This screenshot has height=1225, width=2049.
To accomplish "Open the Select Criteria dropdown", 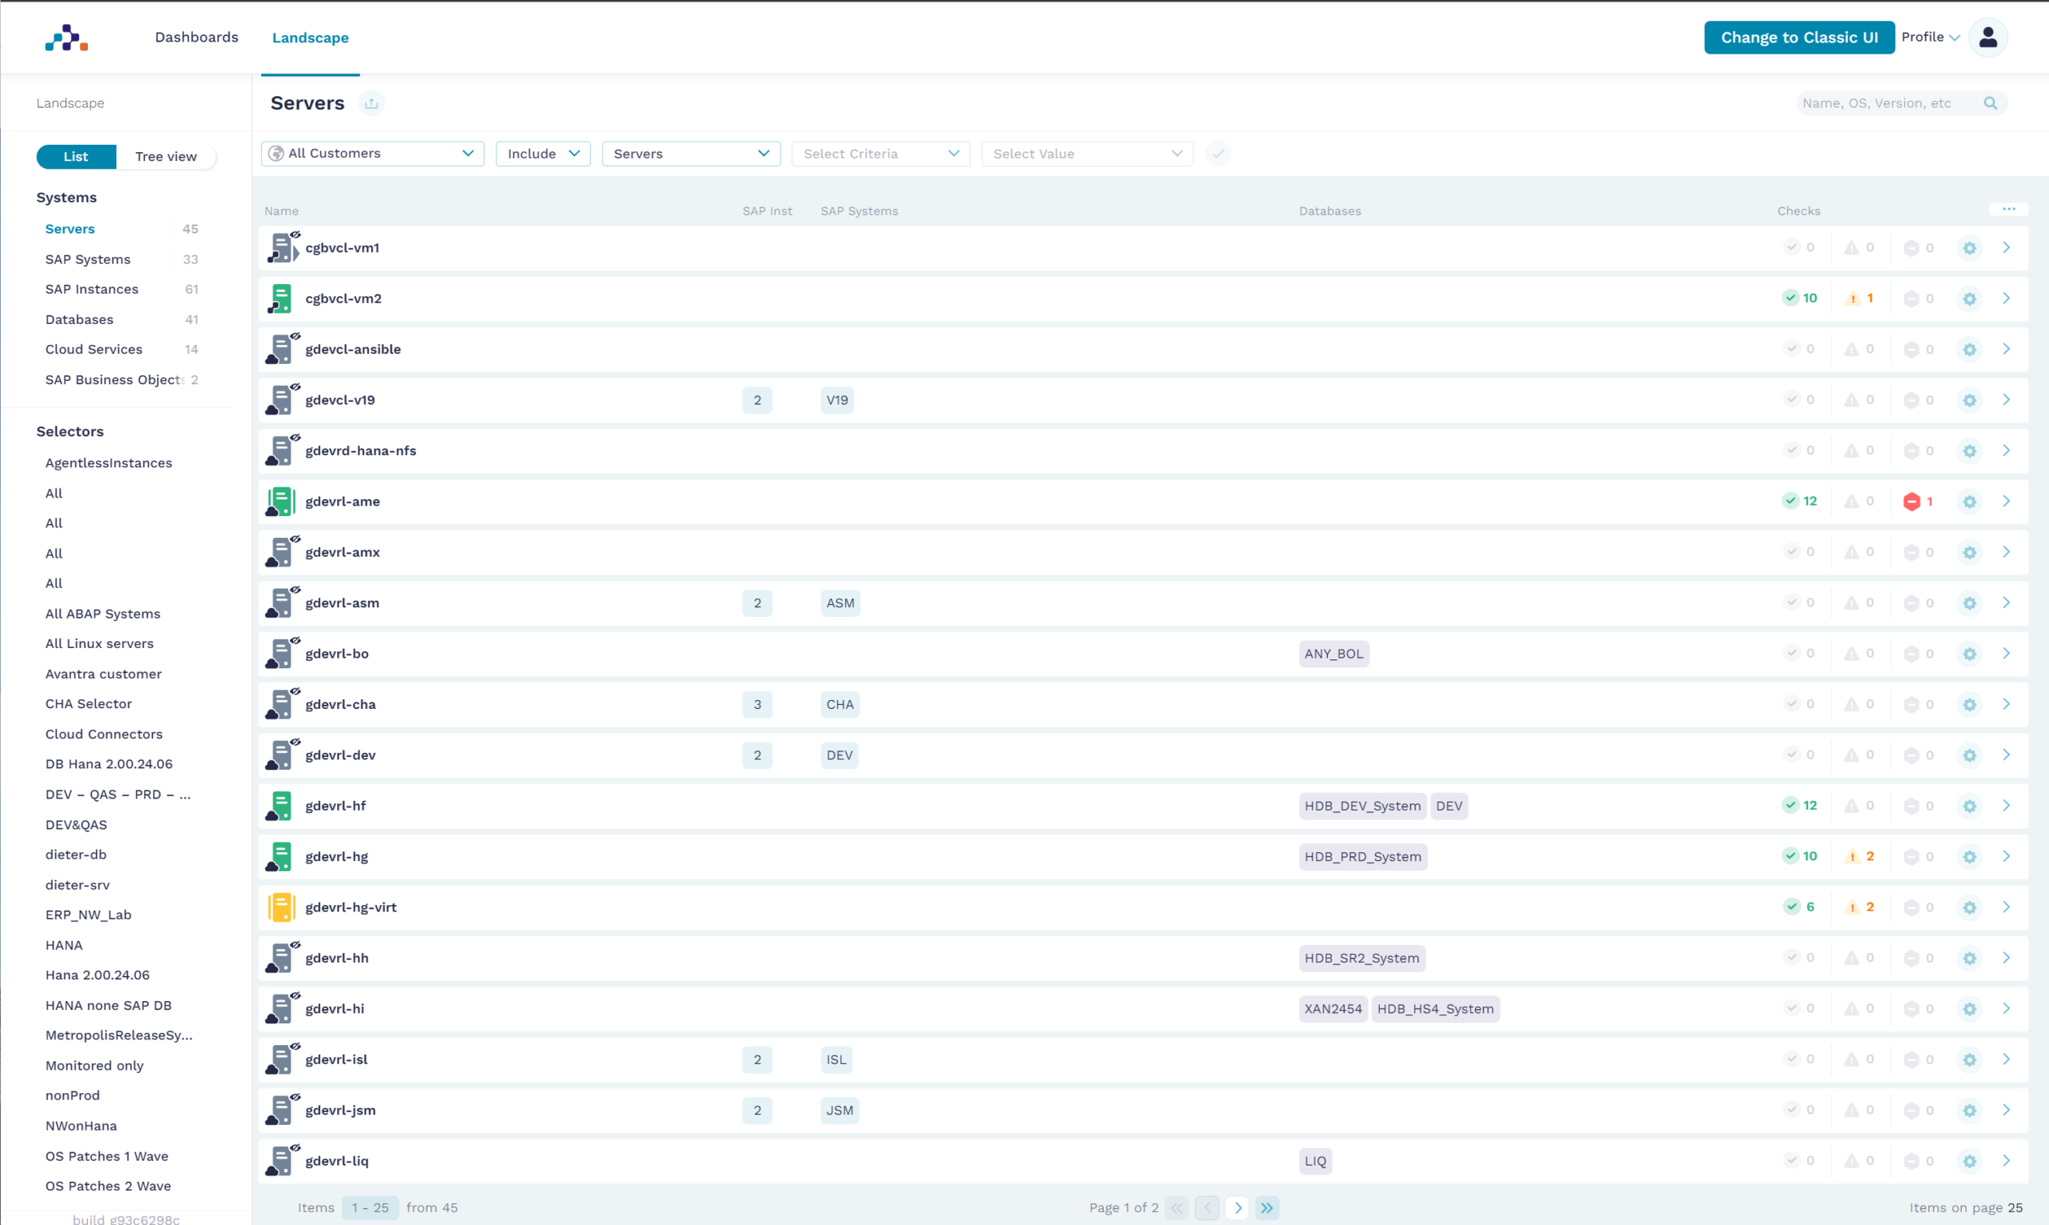I will point(880,153).
